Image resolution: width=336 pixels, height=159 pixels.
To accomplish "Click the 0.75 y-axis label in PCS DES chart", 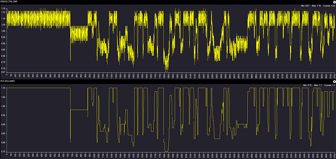I will click(x=3, y=152).
